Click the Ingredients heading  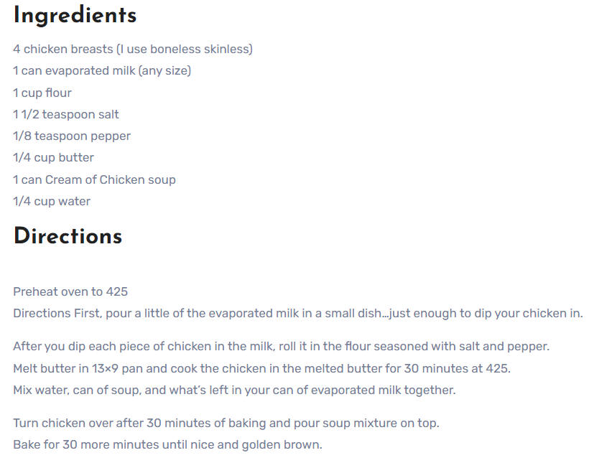click(75, 16)
